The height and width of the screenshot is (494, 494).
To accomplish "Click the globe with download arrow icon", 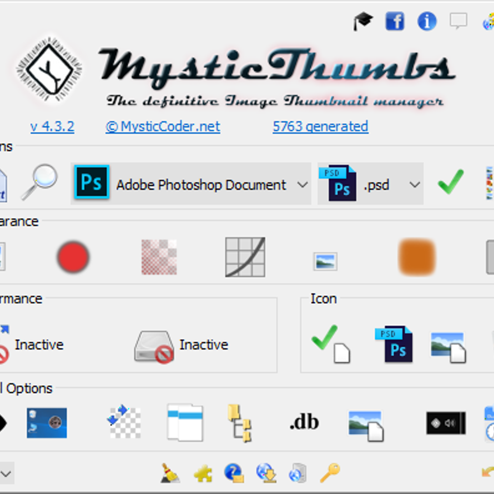I will (266, 473).
